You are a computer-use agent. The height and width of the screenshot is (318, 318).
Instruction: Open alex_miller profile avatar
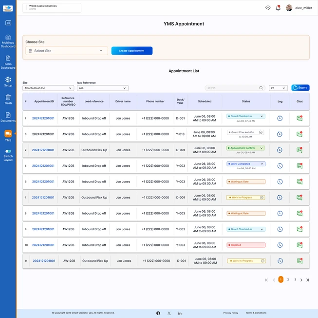pyautogui.click(x=289, y=8)
